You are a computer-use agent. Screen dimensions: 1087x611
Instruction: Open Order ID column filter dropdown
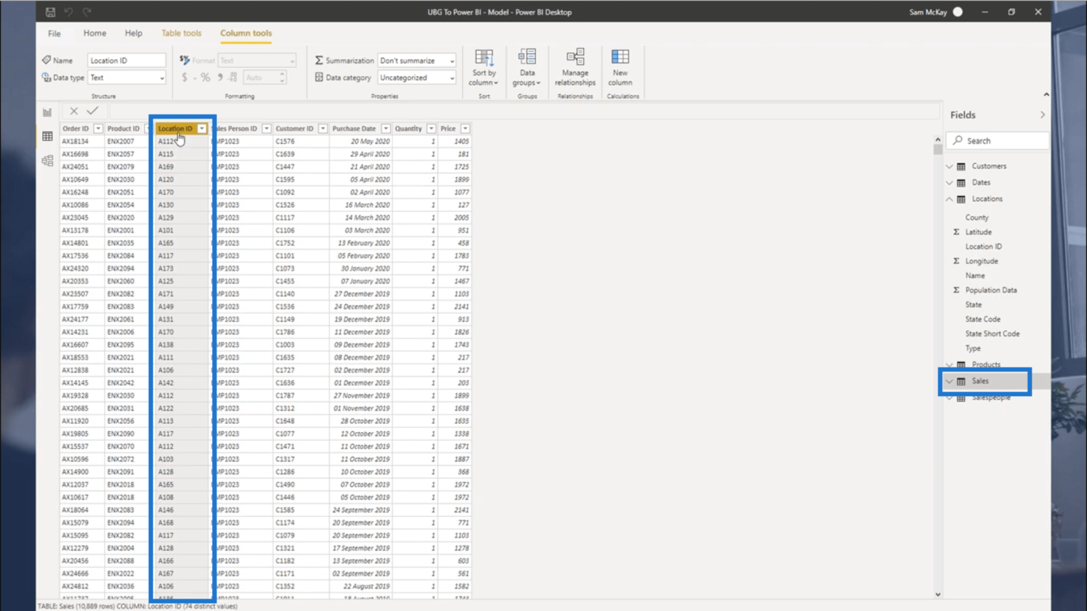point(98,129)
